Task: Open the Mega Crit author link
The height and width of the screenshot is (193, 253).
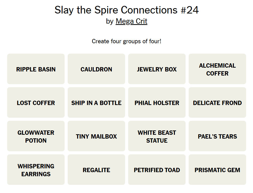Action: pos(131,21)
